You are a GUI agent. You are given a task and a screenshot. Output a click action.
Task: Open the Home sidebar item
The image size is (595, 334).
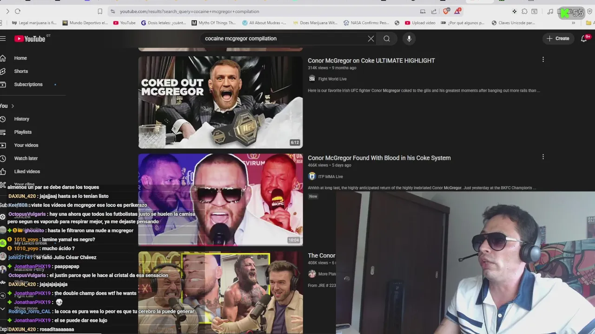(20, 58)
